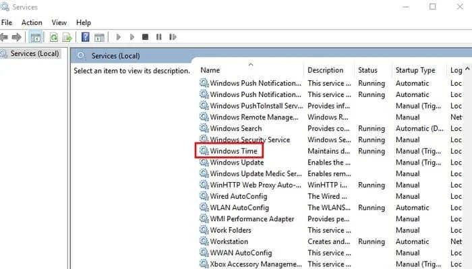This screenshot has width=472, height=269.
Task: Click the Refresh toolbar icon
Action: tap(54, 37)
